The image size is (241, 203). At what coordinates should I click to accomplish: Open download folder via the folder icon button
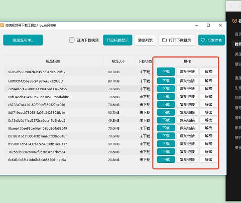(x=177, y=40)
